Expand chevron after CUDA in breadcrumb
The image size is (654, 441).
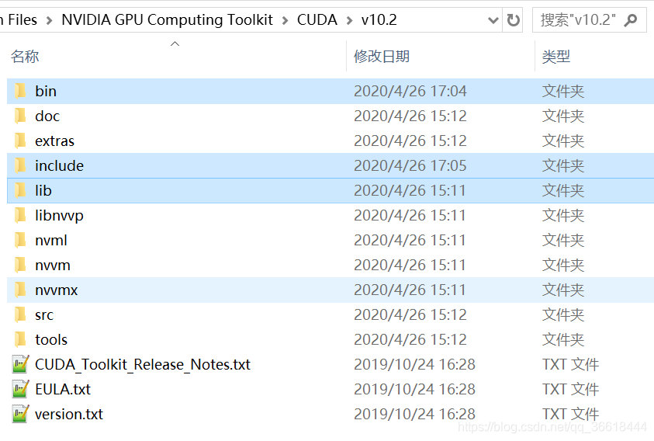tap(349, 20)
